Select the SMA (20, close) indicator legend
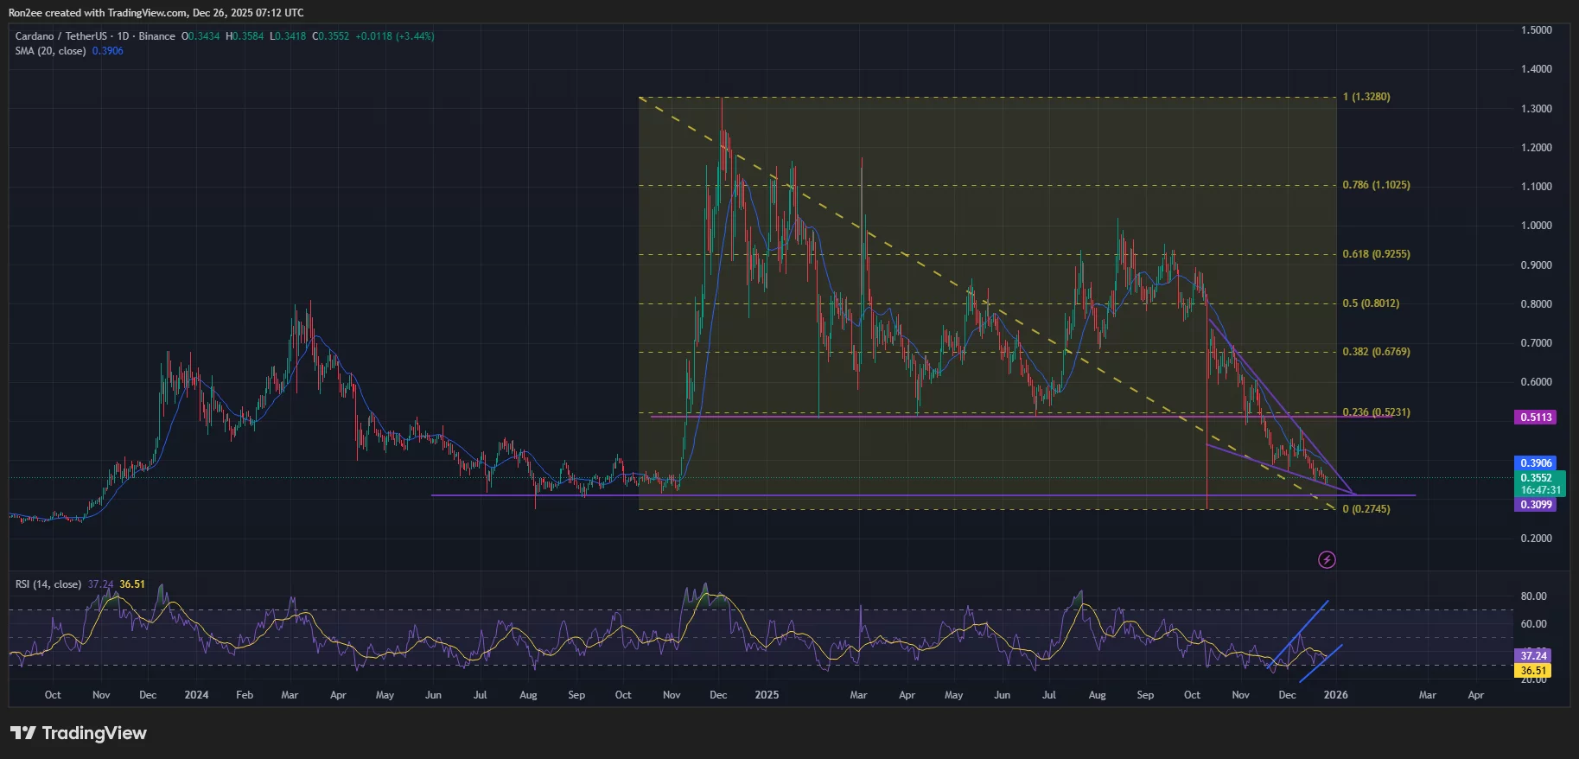The height and width of the screenshot is (759, 1579). (x=50, y=51)
